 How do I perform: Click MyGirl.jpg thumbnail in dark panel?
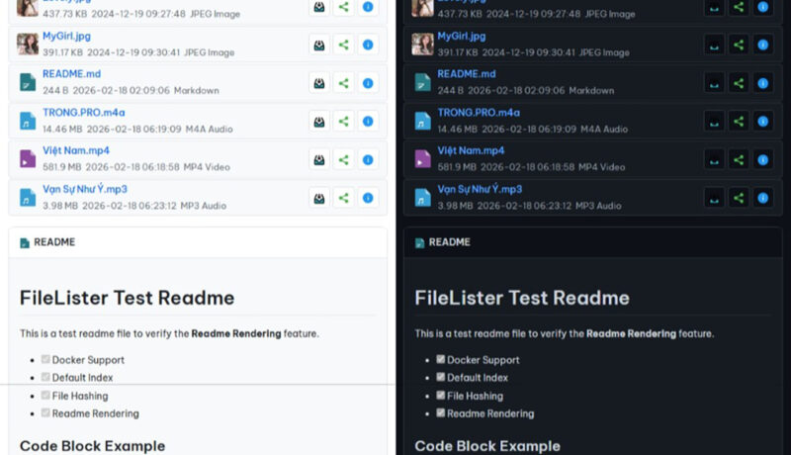pos(422,45)
